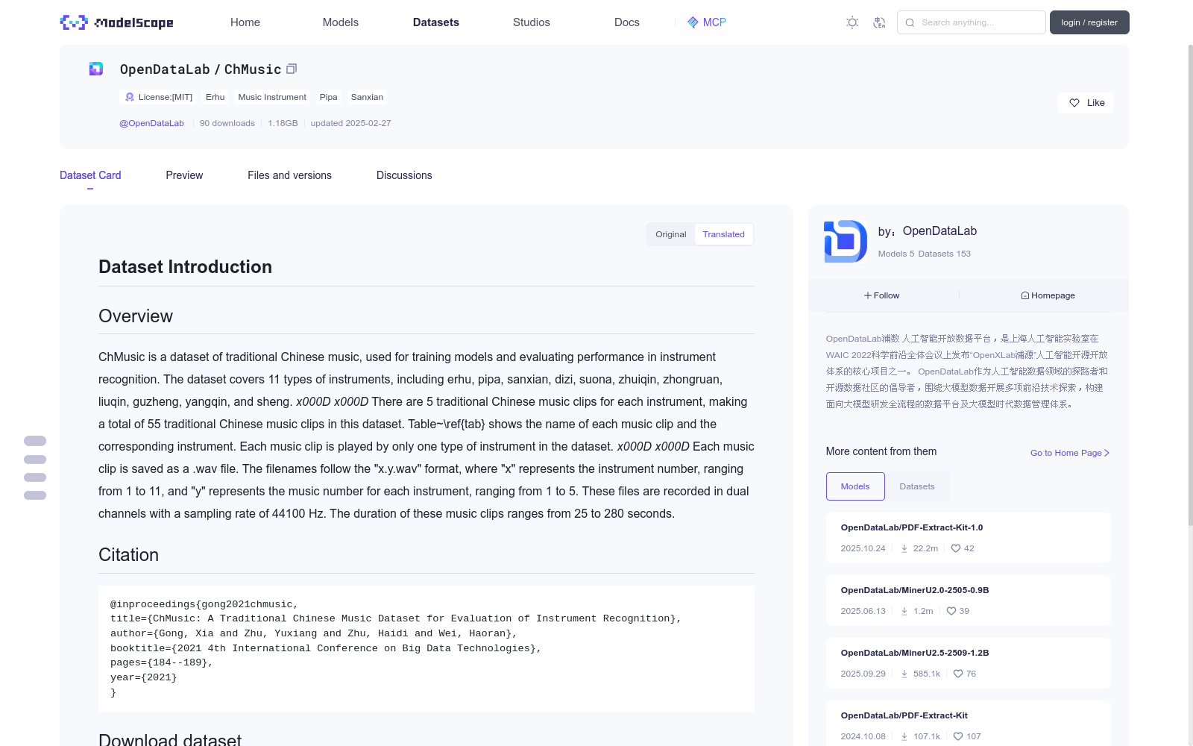Switch description to Translated version
Screen dimensions: 1193x746
coord(723,234)
